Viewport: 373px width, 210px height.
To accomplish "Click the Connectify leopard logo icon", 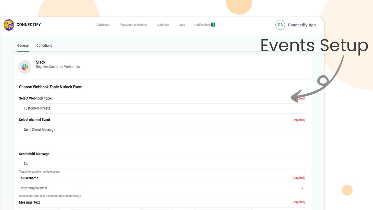I will click(9, 25).
